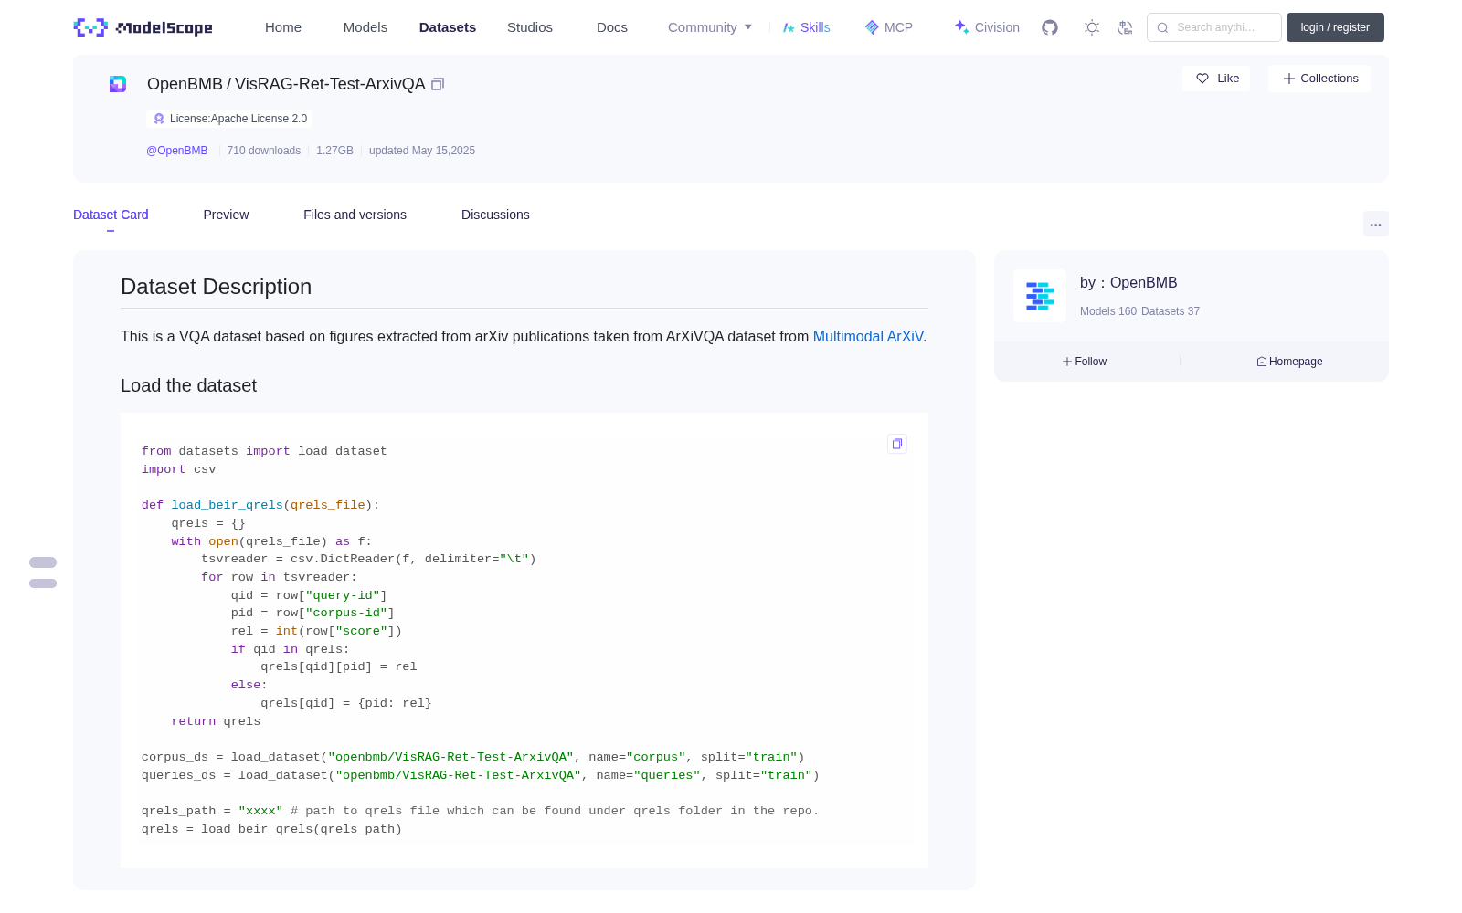1462x913 pixels.
Task: Switch to the Files and versions tab
Action: (x=355, y=215)
